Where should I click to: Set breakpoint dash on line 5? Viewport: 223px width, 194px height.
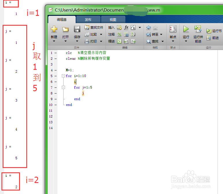(x=56, y=76)
